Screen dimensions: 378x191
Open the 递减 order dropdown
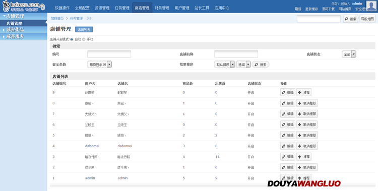[x=243, y=65]
